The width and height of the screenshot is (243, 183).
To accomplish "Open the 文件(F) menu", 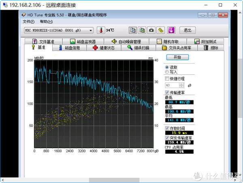I will (28, 22).
